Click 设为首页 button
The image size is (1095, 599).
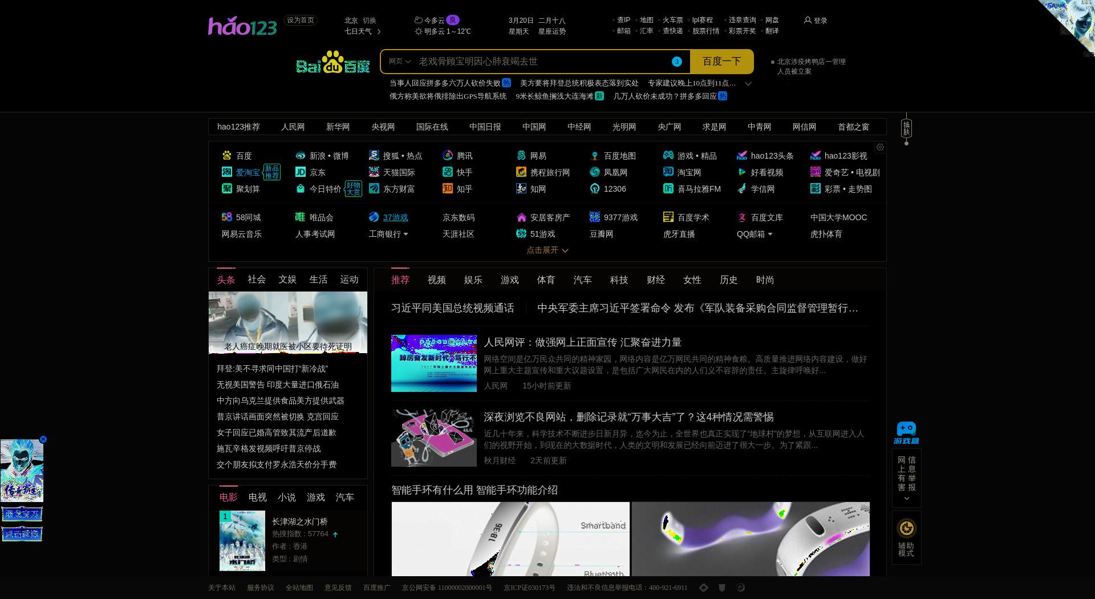300,20
